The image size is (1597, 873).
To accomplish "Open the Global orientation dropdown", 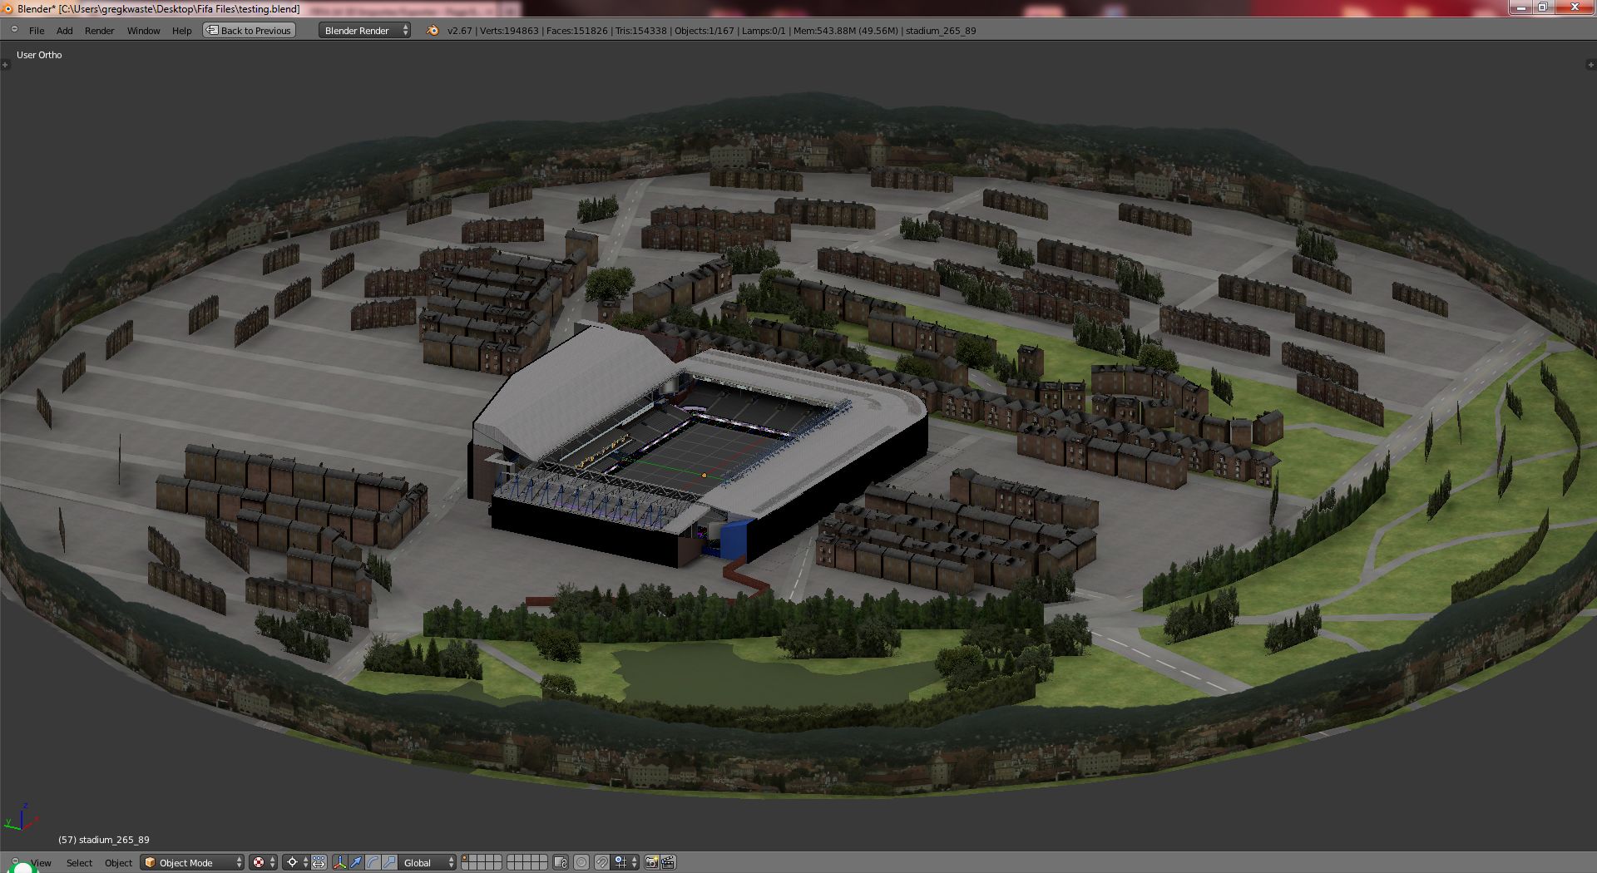I will (428, 863).
